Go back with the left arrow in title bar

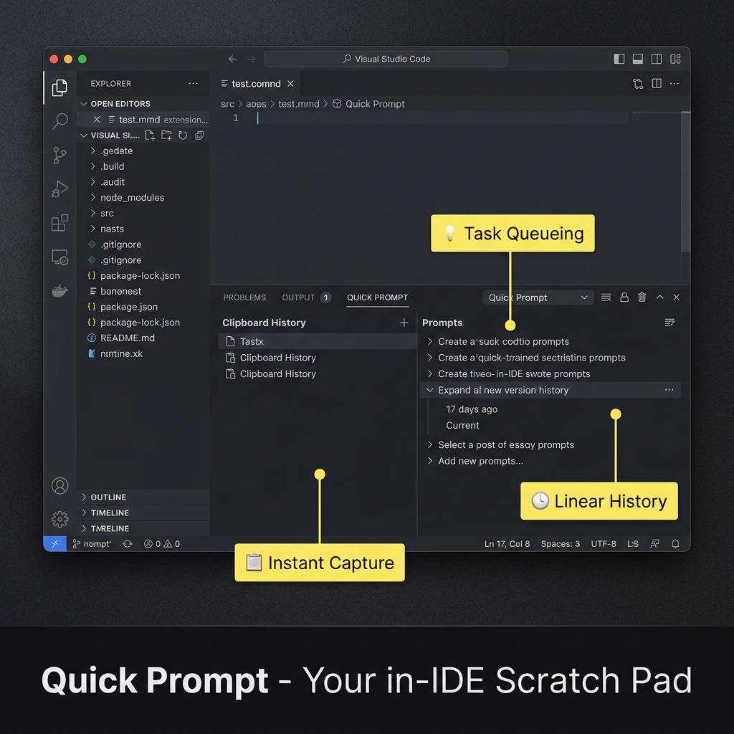[x=233, y=59]
